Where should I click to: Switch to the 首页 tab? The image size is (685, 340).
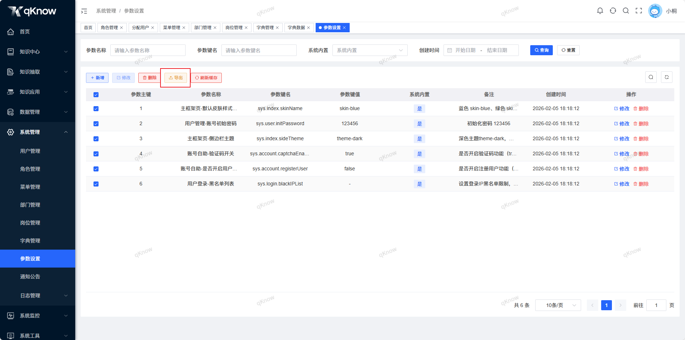tap(88, 28)
